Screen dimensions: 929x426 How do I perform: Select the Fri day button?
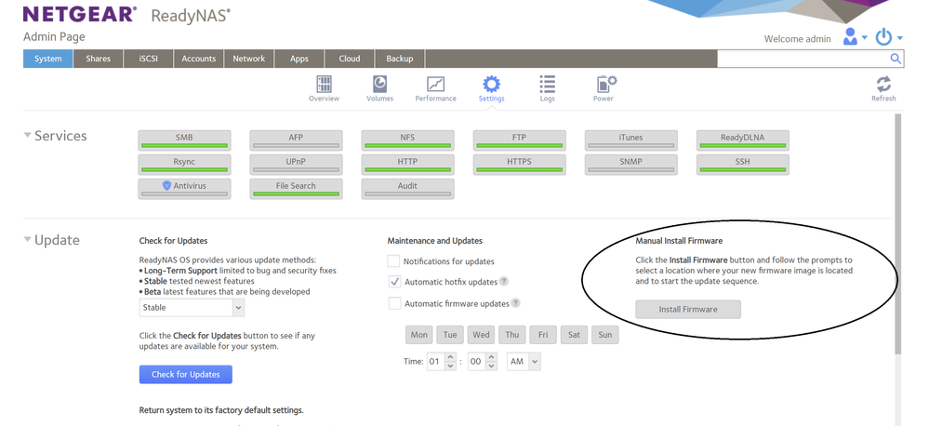click(x=543, y=335)
